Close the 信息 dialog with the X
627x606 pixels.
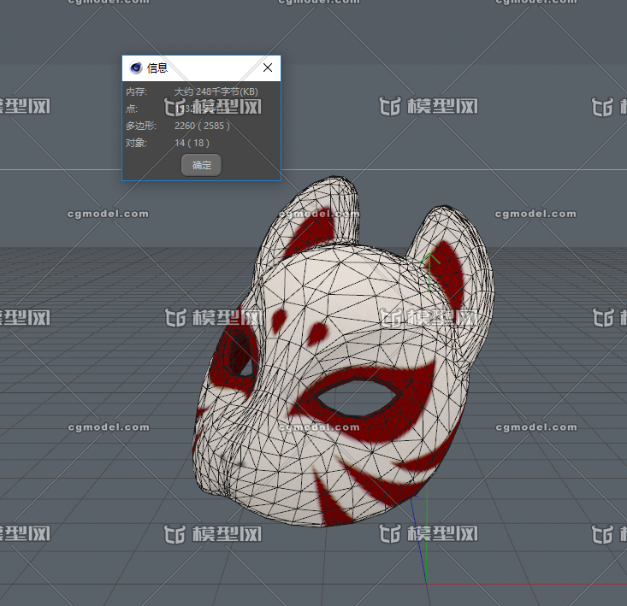coord(268,68)
